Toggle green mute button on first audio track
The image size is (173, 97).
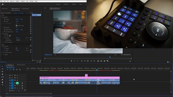click(17, 83)
